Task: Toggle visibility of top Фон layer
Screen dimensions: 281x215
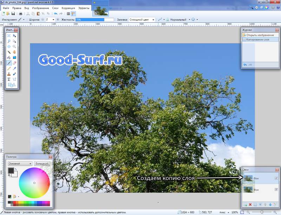Action: pos(276,178)
